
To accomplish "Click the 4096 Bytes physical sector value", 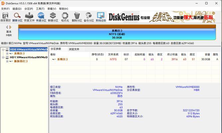I will (x=193, y=116).
